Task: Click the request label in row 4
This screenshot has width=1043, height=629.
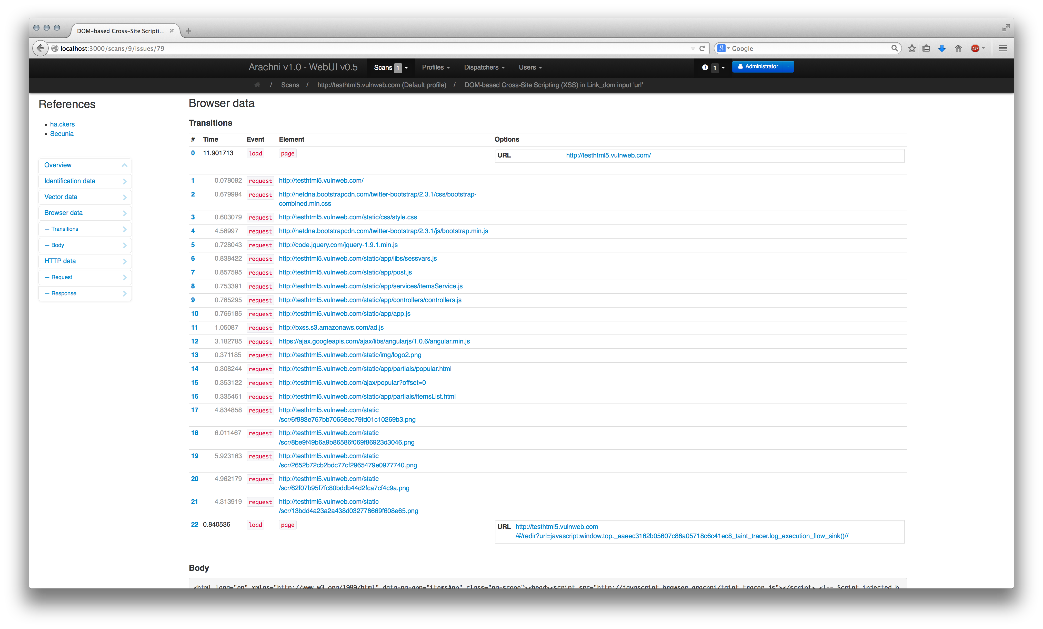Action: 260,231
